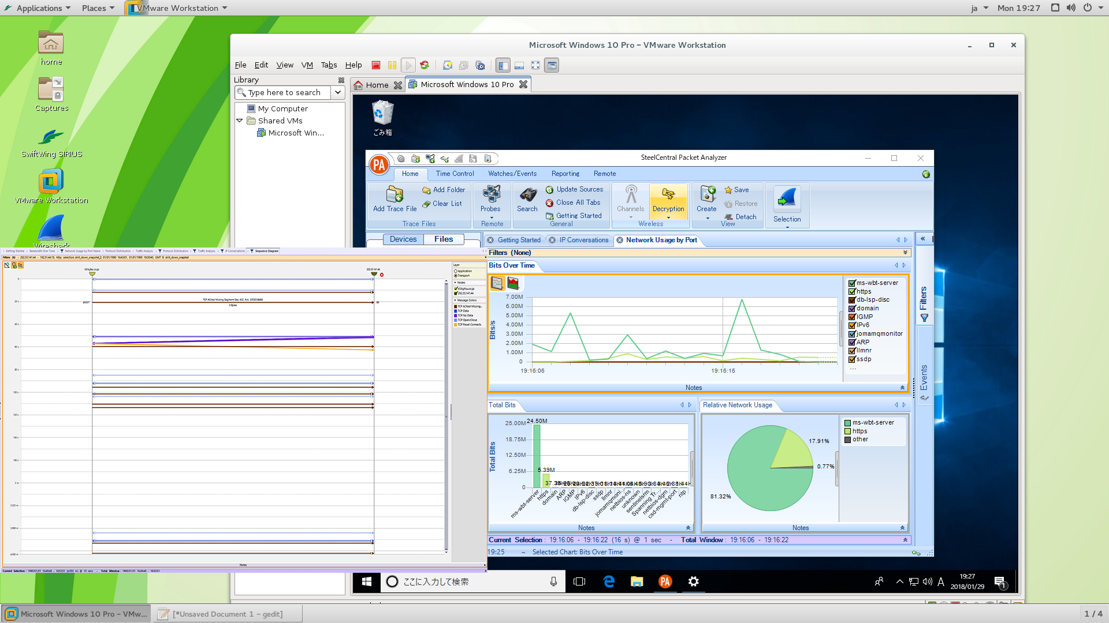1109x623 pixels.
Task: Open Settings gear on Windows taskbar
Action: pyautogui.click(x=694, y=581)
